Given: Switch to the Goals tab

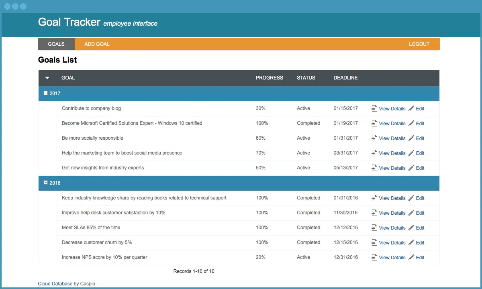Looking at the screenshot, I should pos(56,44).
